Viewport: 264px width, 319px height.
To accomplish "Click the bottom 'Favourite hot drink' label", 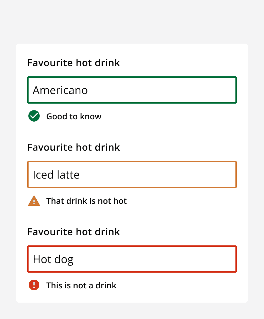I will point(73,232).
